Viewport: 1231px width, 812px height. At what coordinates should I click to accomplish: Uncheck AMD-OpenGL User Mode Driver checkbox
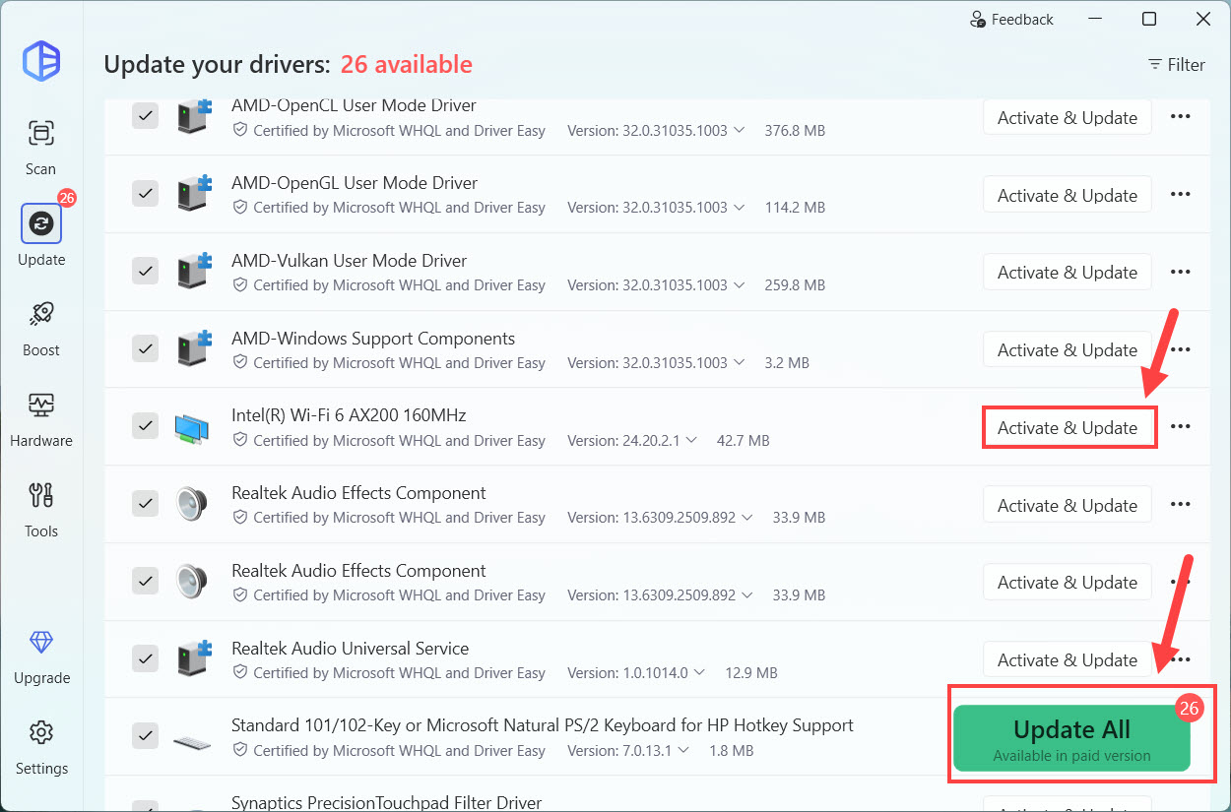145,193
